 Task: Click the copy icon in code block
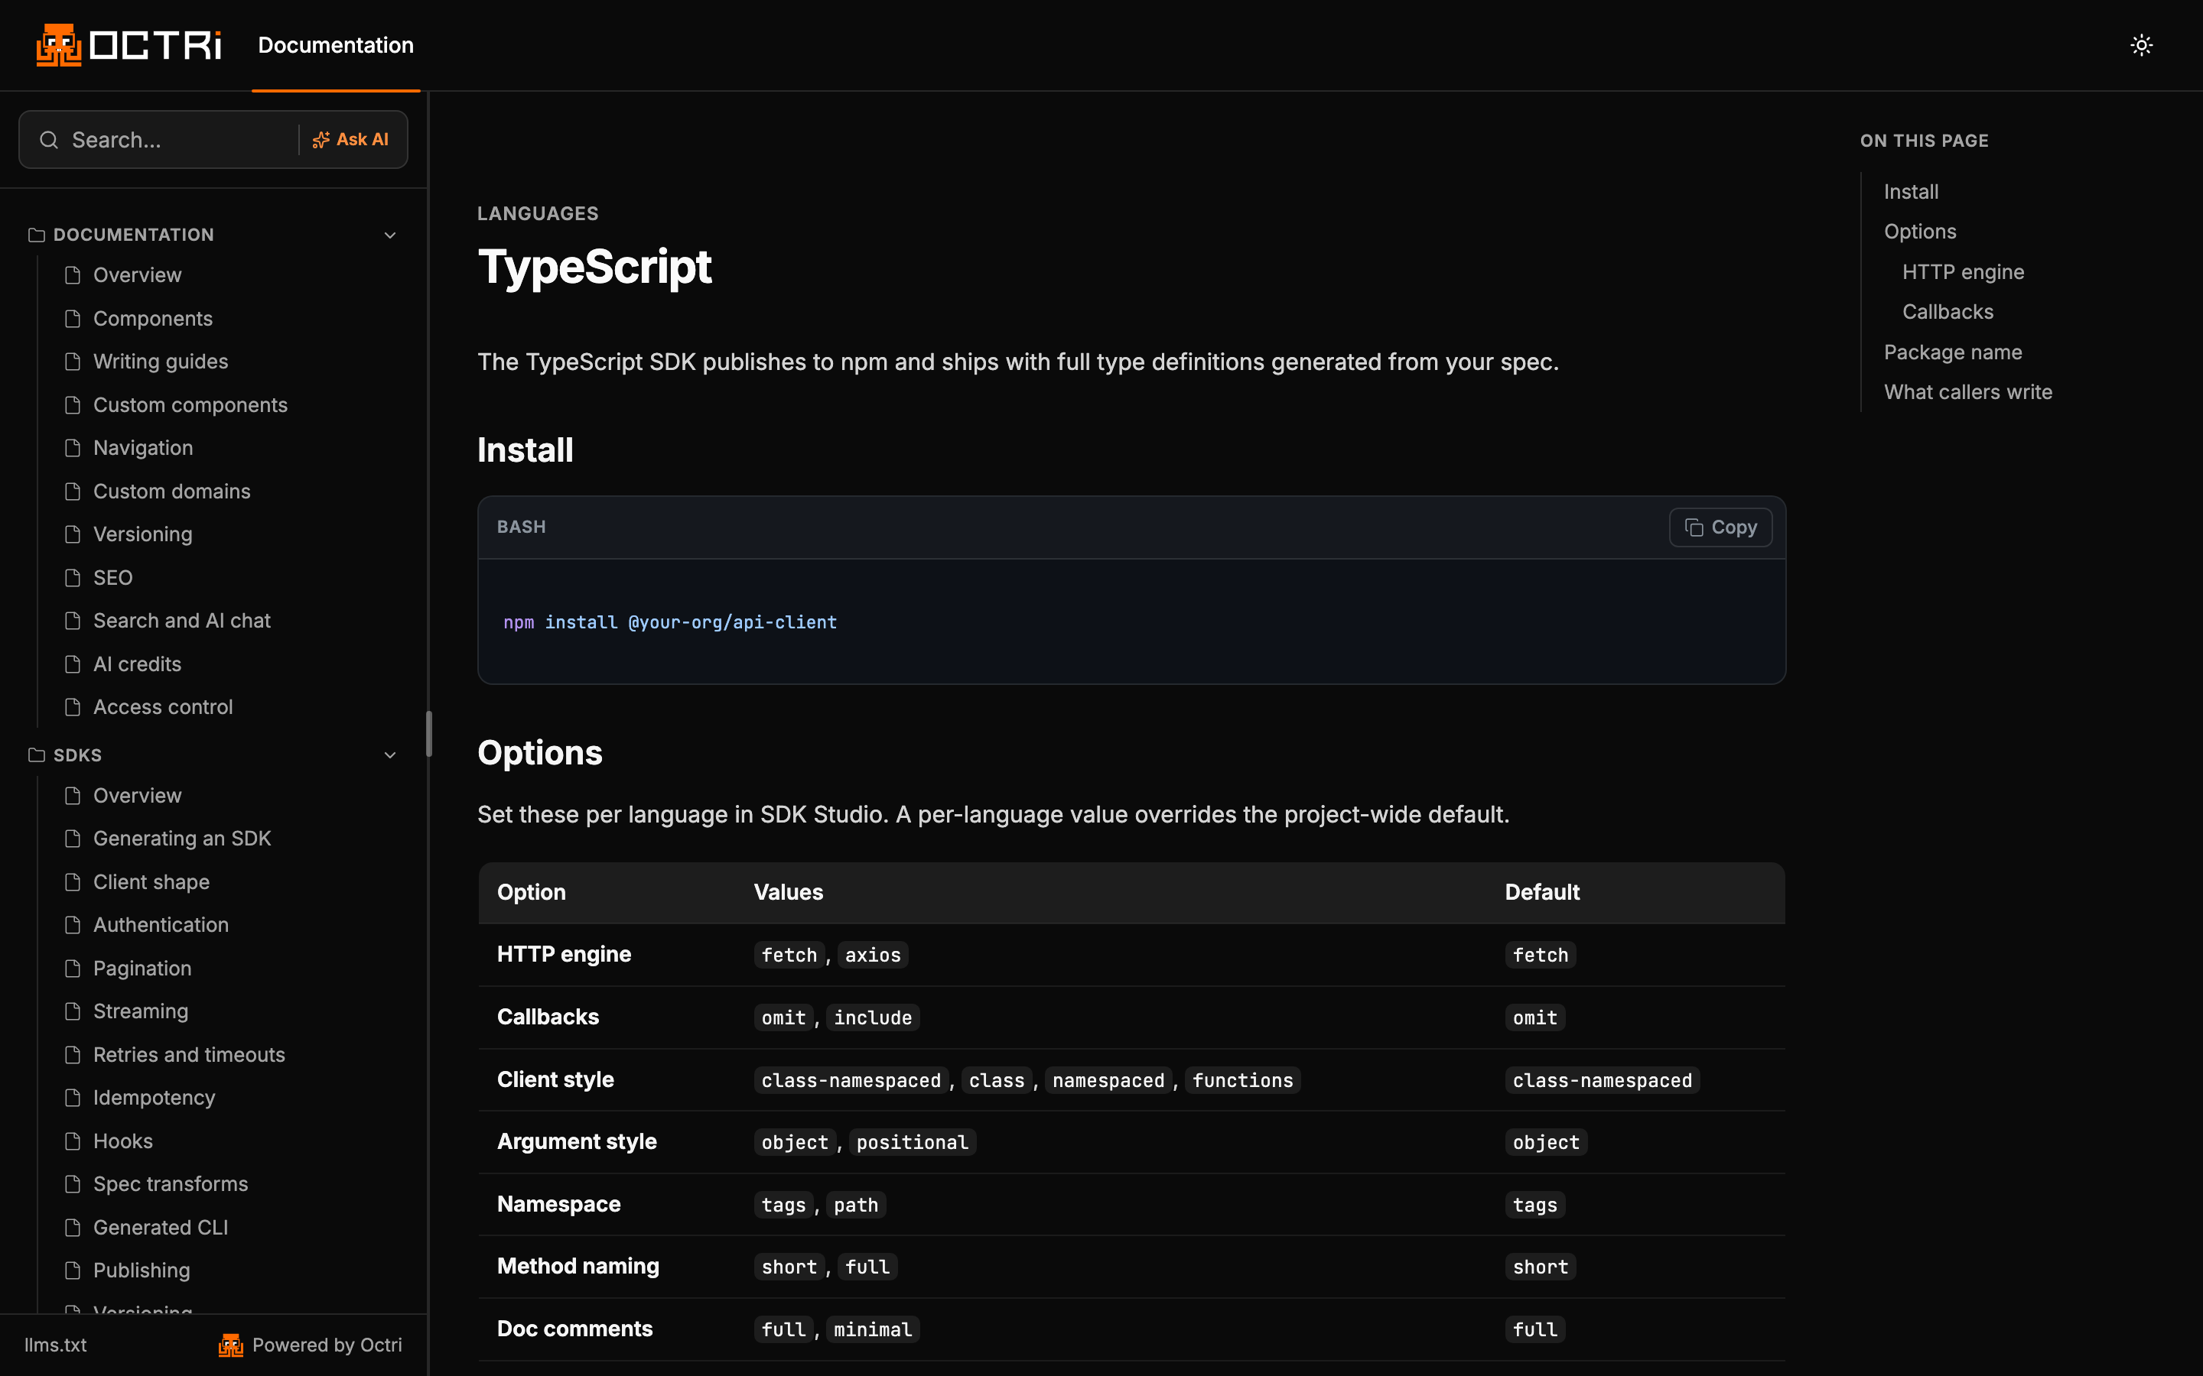[x=1694, y=527]
